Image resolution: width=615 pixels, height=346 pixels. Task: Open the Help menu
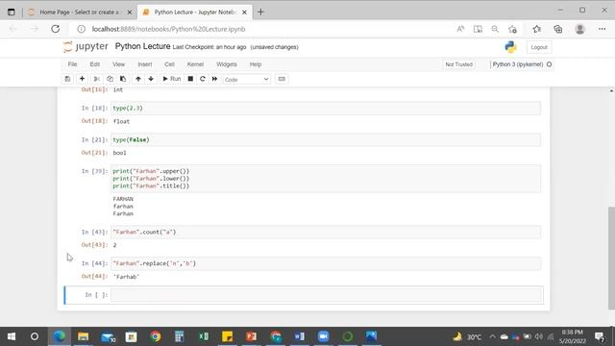(256, 64)
